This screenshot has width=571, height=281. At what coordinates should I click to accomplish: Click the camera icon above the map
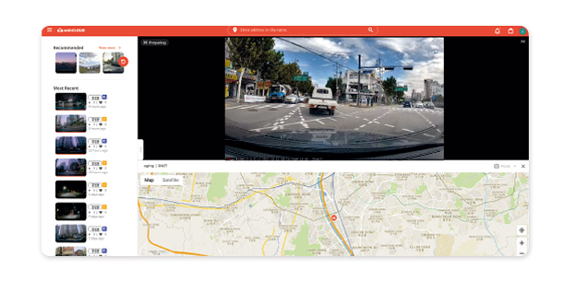(496, 166)
